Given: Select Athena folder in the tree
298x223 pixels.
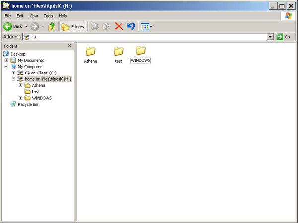Looking at the screenshot, I should [39, 85].
